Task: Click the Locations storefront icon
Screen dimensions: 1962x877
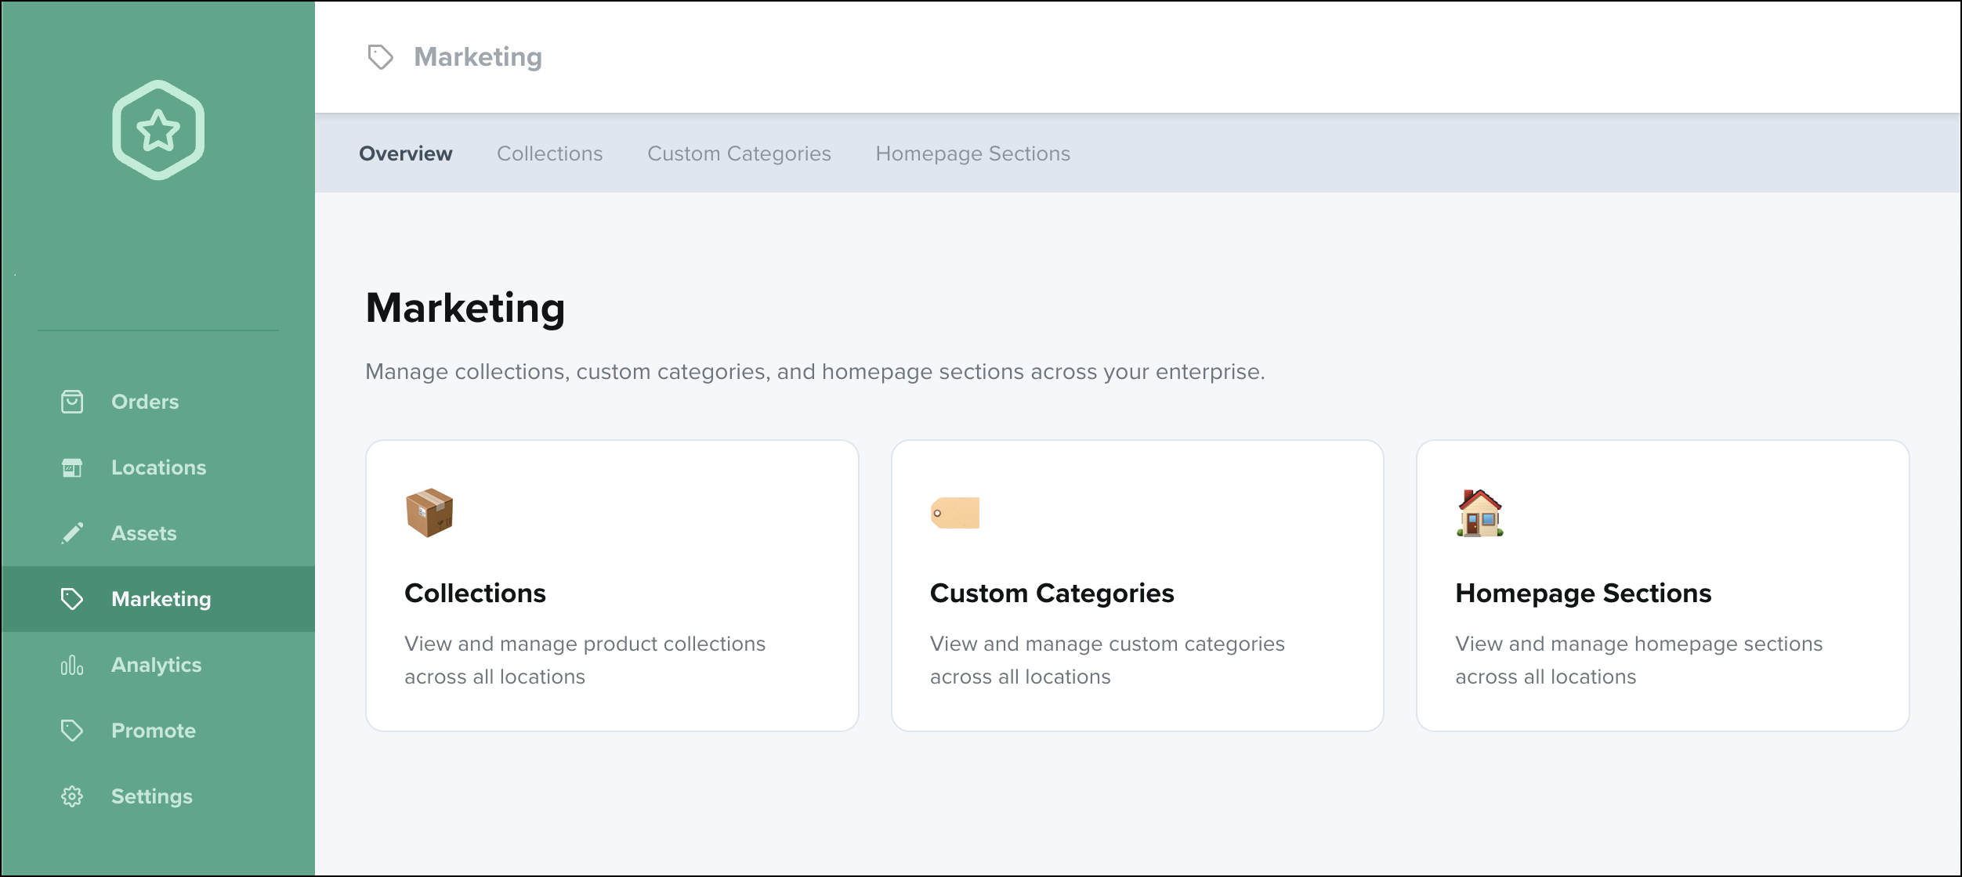Action: pyautogui.click(x=72, y=467)
